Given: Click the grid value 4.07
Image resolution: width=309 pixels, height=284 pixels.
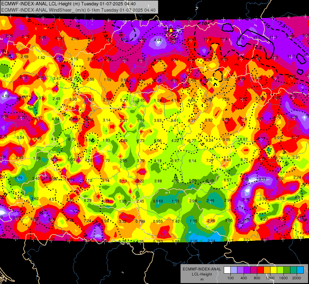Looking at the screenshot, I should pos(299,197).
